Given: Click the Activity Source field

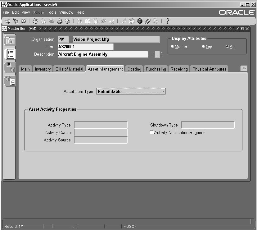Looking at the screenshot, I should click(101, 140).
